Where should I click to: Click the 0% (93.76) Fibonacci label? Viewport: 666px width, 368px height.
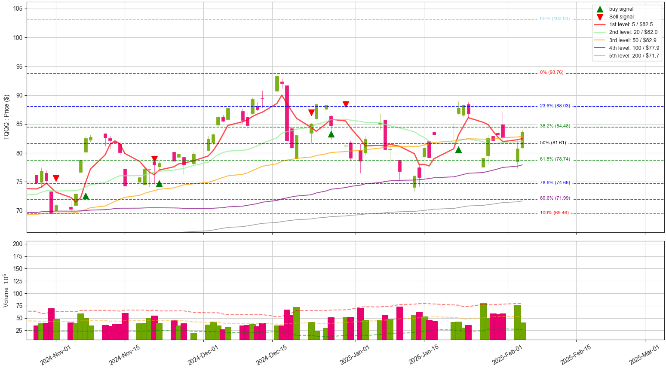[552, 72]
